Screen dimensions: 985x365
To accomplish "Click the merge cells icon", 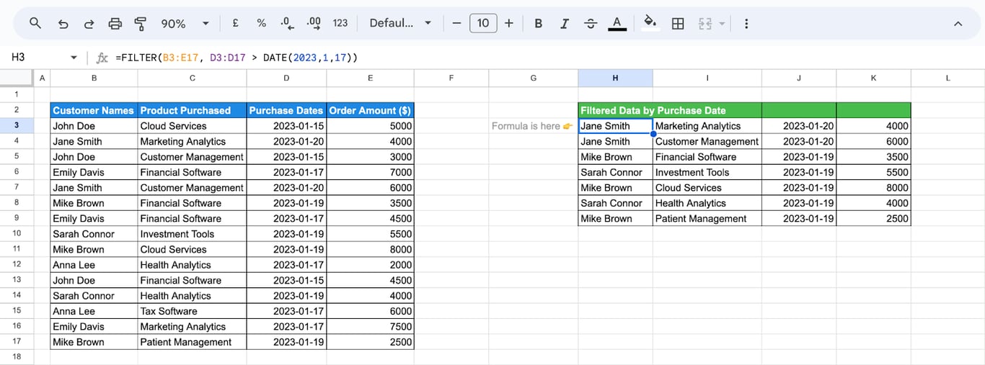I will point(705,23).
